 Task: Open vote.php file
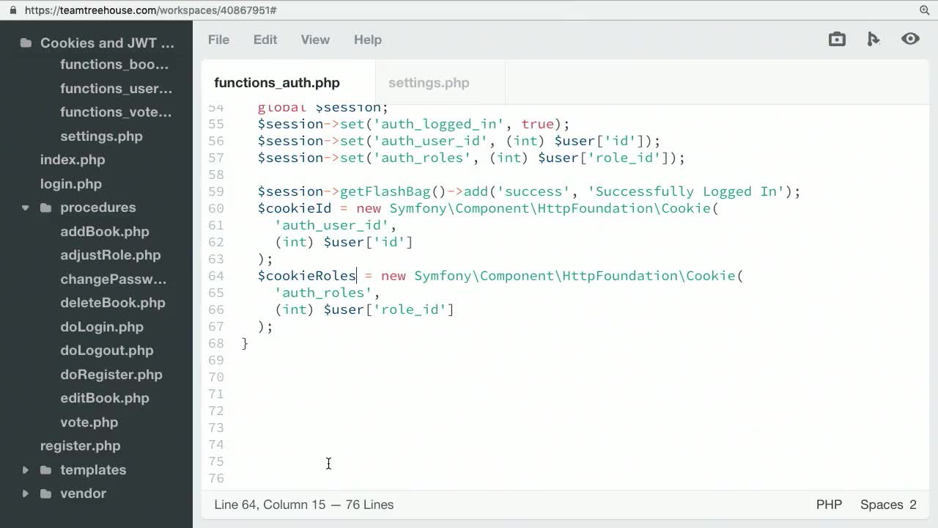[89, 422]
